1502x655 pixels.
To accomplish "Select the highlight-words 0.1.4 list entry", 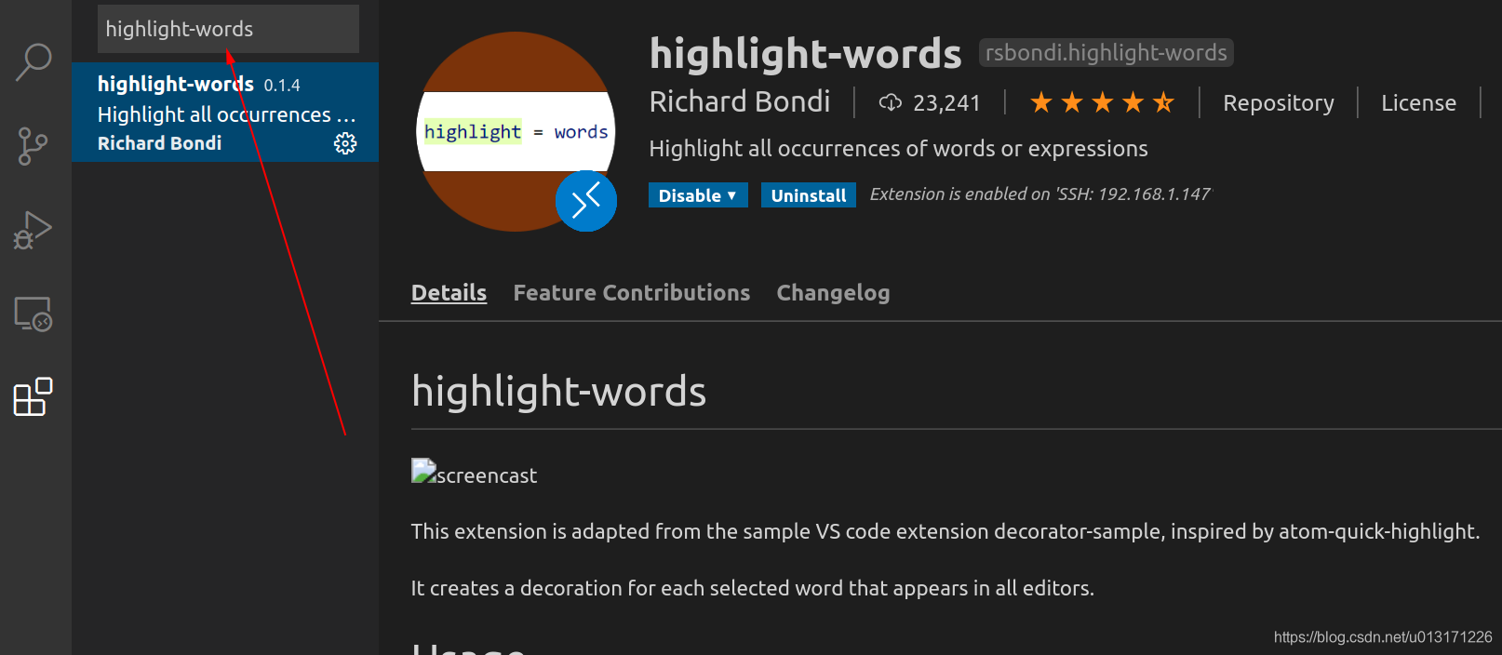I will click(225, 113).
